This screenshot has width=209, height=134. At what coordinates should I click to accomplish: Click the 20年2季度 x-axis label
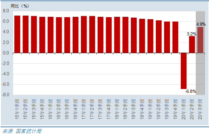192,109
